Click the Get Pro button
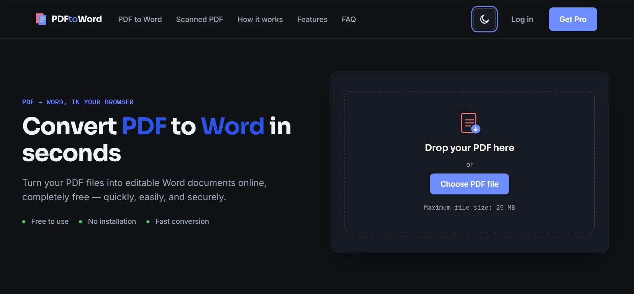This screenshot has height=294, width=634. point(573,19)
